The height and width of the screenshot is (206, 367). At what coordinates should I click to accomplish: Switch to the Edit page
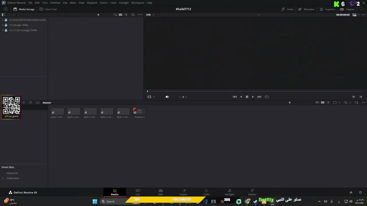click(161, 192)
